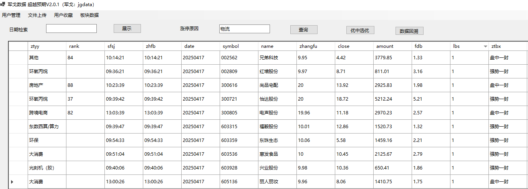Click symbol cell 300805

239,113
